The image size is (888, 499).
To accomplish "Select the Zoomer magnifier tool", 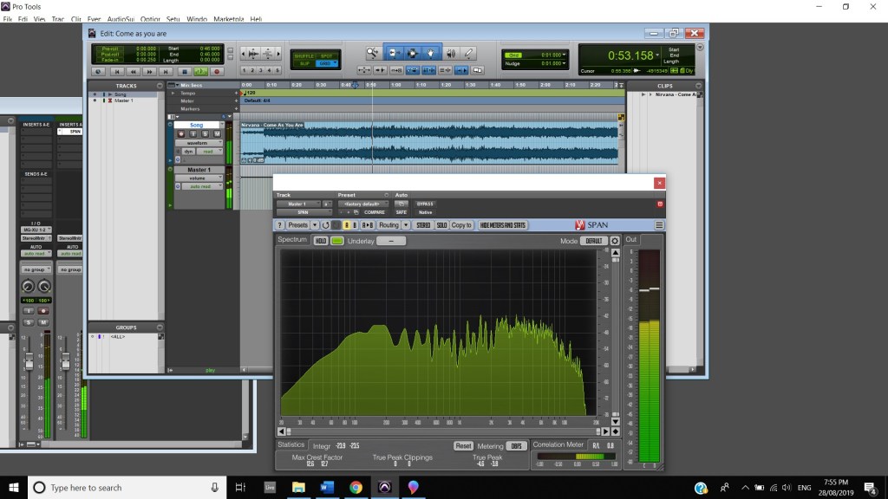I will point(373,53).
